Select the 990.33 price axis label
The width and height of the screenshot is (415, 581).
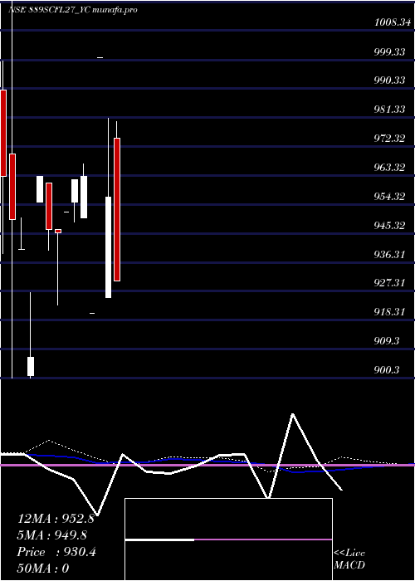(x=389, y=80)
